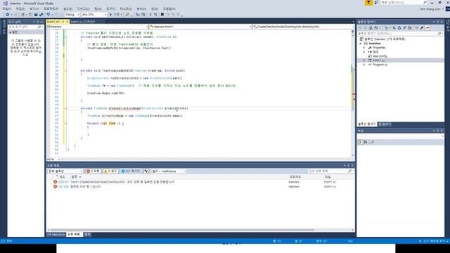Expand the Properties node in Solution Explorer
Viewport: 450px width, 253px height.
[x=364, y=48]
